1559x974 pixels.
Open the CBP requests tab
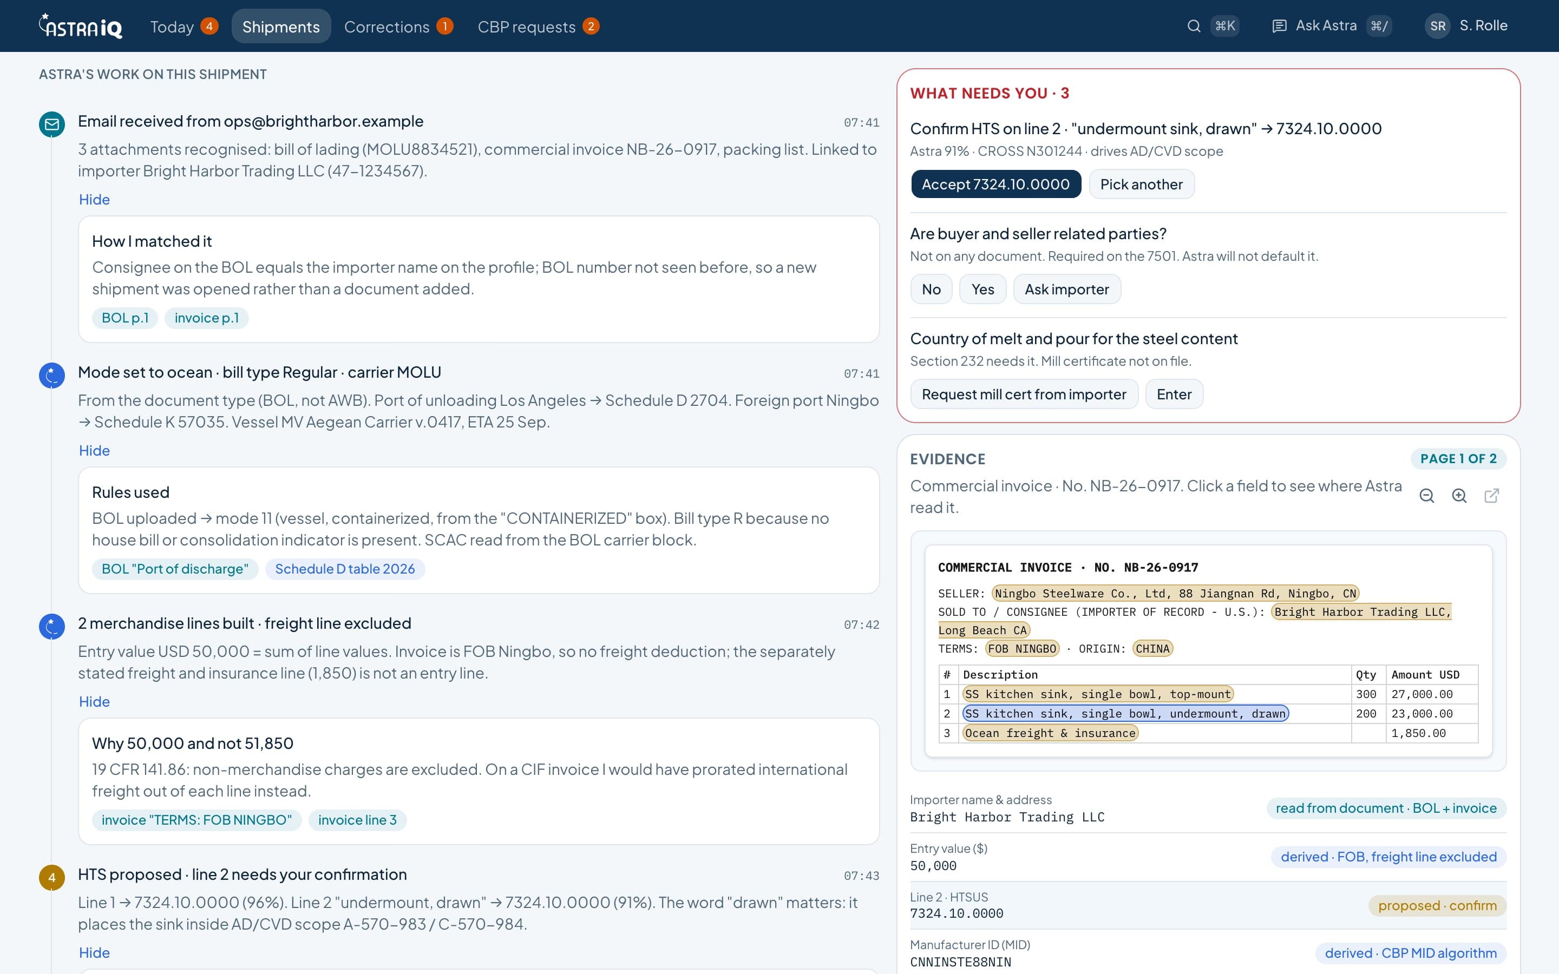coord(539,27)
